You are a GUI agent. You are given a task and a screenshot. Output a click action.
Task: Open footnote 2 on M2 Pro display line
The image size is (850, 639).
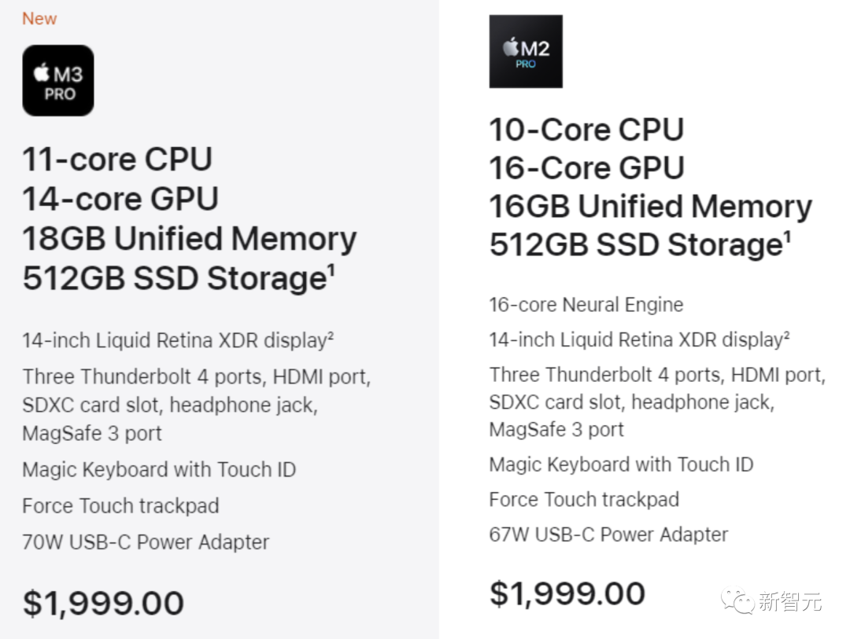tap(785, 336)
